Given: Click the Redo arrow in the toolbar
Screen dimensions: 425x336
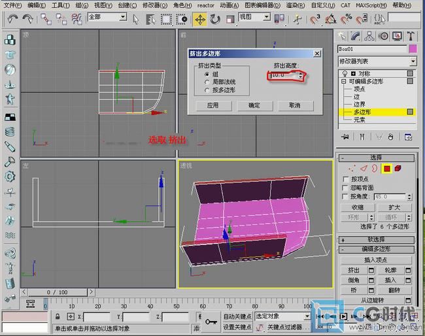Looking at the screenshot, I should (27, 19).
